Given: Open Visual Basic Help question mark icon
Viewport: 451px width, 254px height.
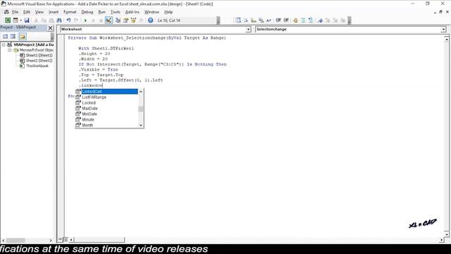Looking at the screenshot, I should click(x=150, y=20).
